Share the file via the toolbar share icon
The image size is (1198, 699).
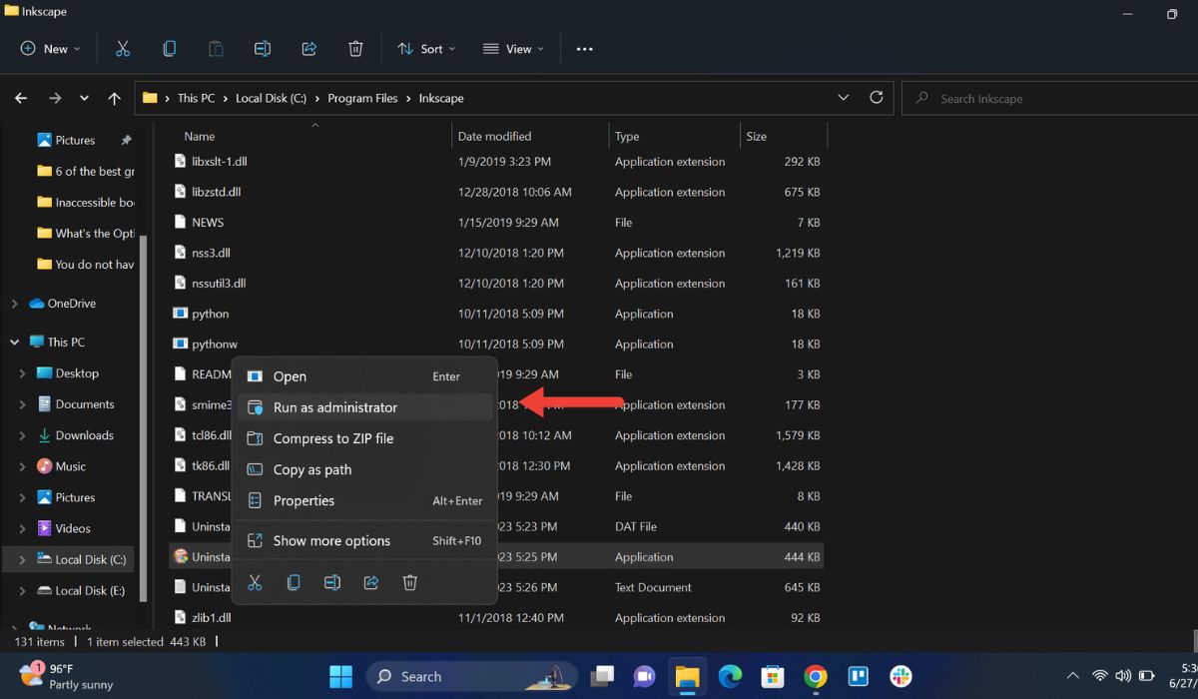308,48
